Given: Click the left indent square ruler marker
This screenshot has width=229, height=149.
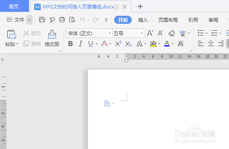Looking at the screenshot, I should (x=126, y=61).
